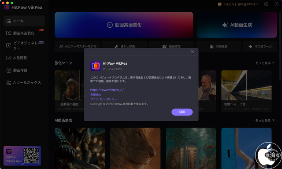Open AI色調整 in the sidebar

click(24, 58)
